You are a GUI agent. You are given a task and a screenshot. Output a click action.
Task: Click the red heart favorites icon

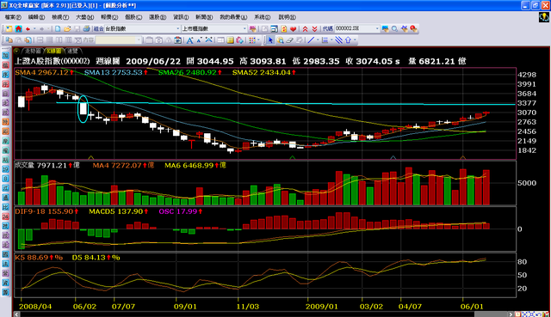(x=293, y=28)
